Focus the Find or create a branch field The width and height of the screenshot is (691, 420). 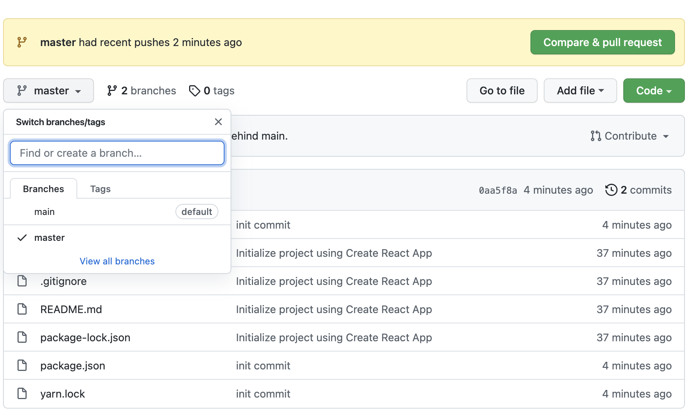point(117,153)
